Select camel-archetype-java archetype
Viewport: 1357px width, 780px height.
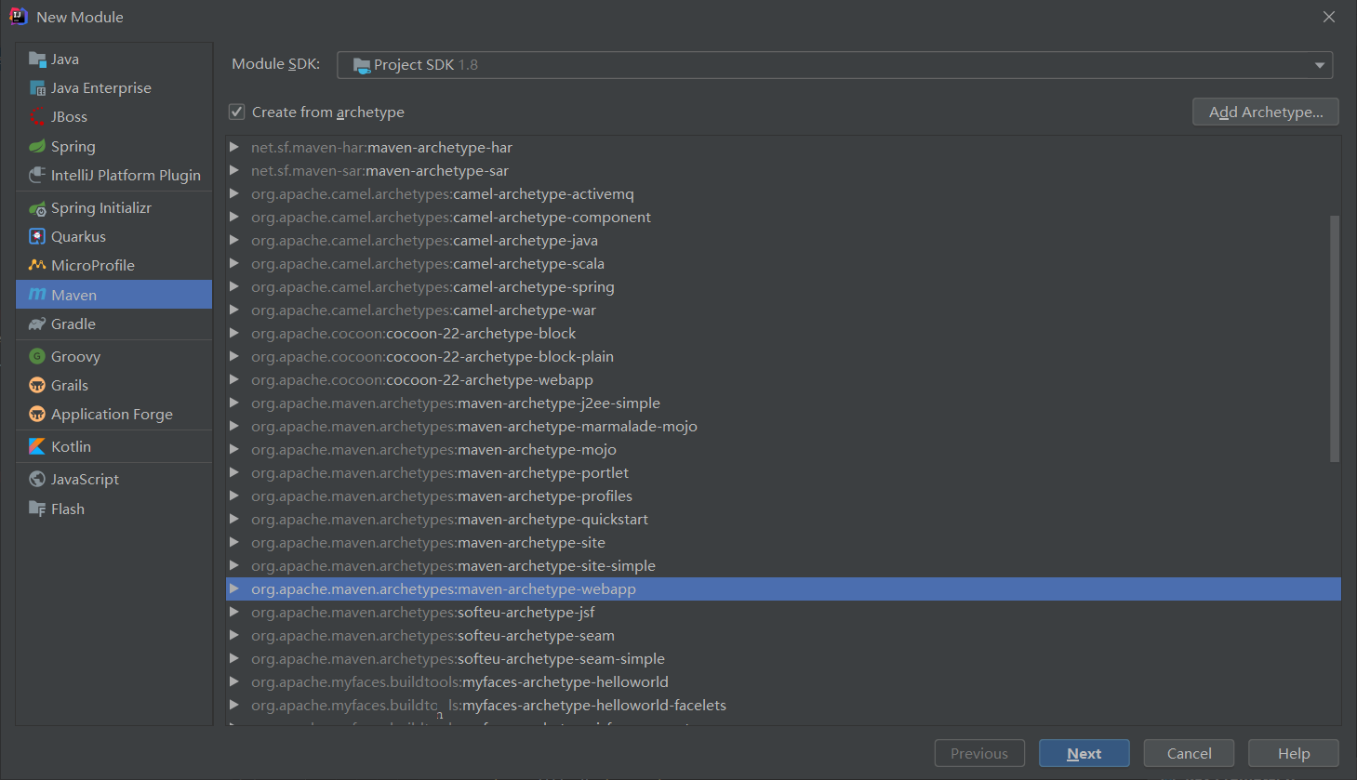click(783, 240)
